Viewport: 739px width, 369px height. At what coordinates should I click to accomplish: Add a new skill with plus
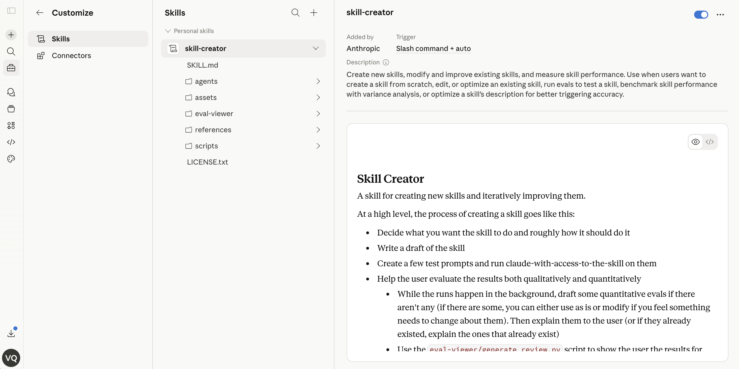coord(314,13)
